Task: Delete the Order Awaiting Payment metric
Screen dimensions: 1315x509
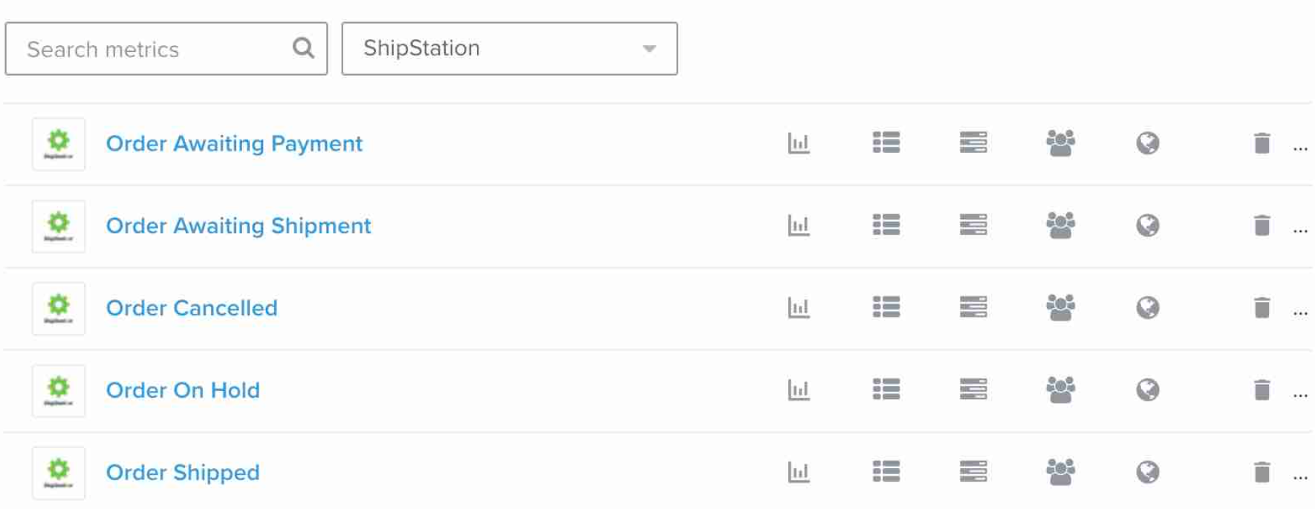Action: click(x=1262, y=143)
